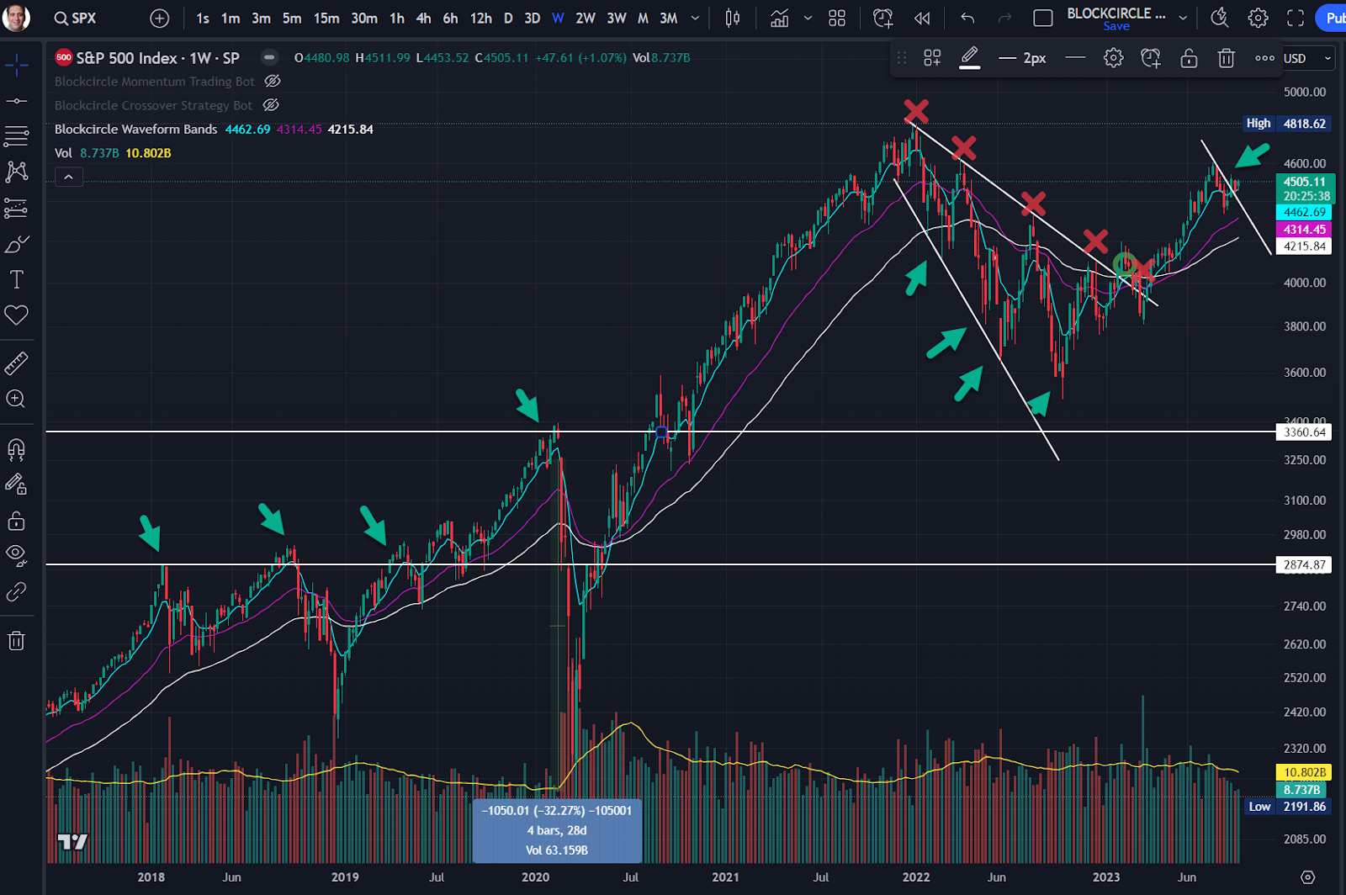Lock the selected drawing in floating toolbar
The image size is (1346, 895).
pos(1189,58)
